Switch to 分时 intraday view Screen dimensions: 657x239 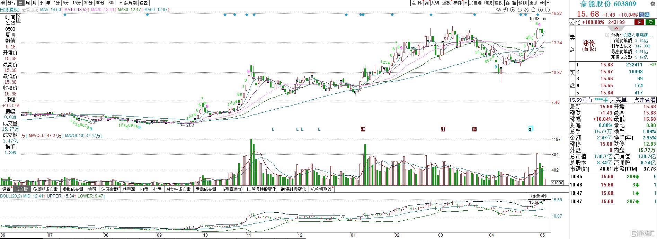[x=12, y=3]
